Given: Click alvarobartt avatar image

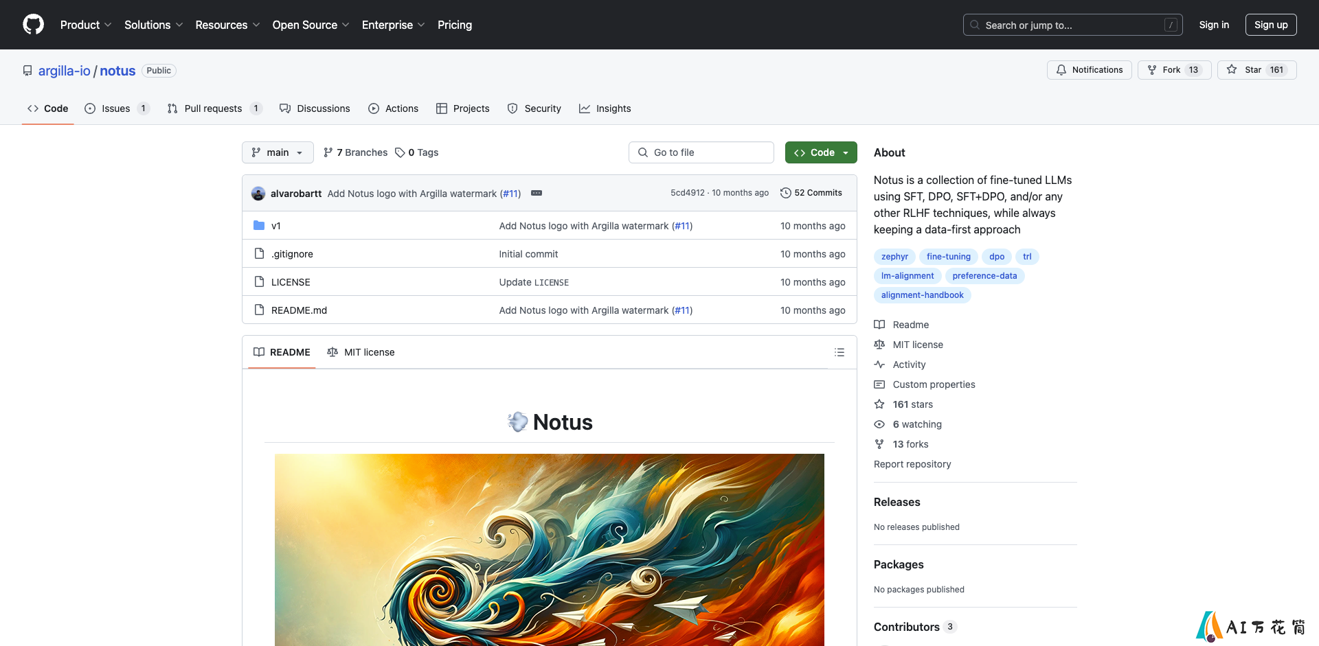Looking at the screenshot, I should pyautogui.click(x=258, y=194).
